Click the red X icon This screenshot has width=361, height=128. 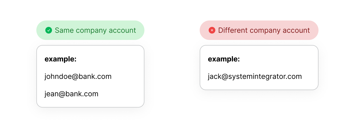tap(212, 30)
